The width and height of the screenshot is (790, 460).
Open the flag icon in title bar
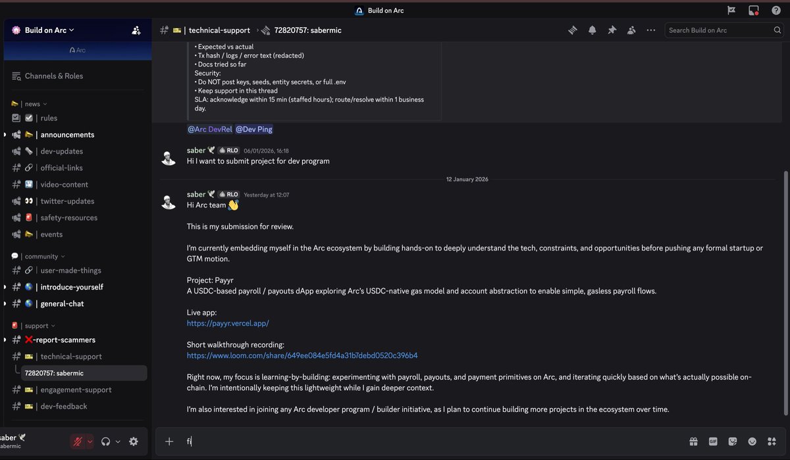[x=731, y=11]
